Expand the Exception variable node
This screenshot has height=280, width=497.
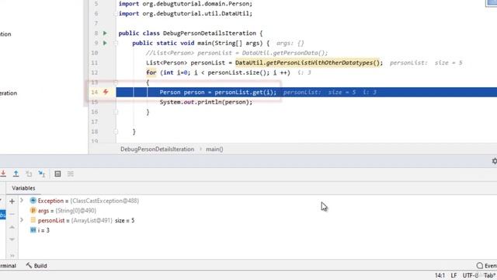(22, 201)
